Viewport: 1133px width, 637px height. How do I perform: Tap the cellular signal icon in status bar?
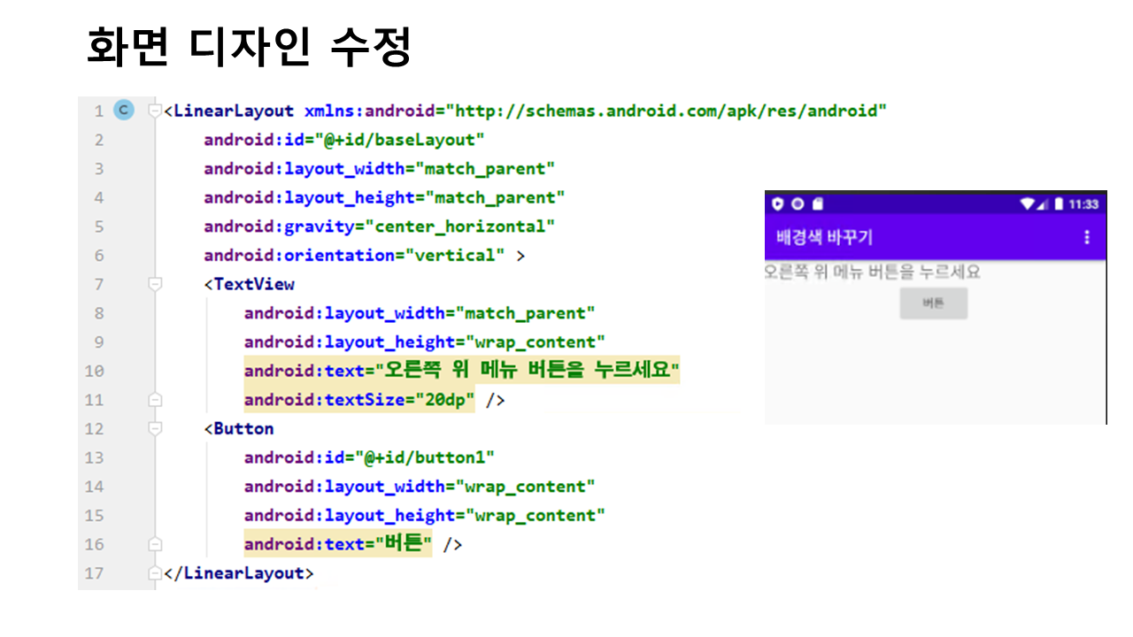(x=1042, y=204)
